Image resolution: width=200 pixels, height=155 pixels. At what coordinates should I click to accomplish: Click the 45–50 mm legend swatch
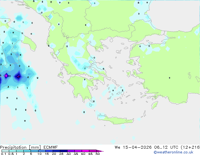[x=93, y=151]
